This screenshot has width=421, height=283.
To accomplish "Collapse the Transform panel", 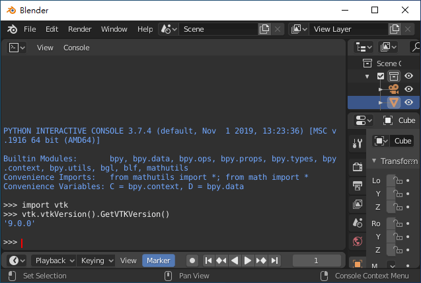I will pyautogui.click(x=374, y=161).
